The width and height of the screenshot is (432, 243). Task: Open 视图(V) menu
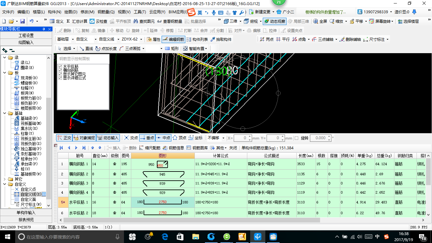(x=124, y=12)
